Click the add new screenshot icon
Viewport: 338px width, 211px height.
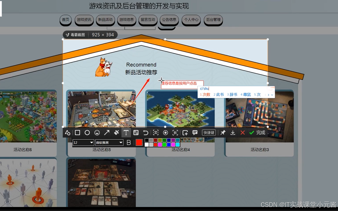click(x=185, y=133)
